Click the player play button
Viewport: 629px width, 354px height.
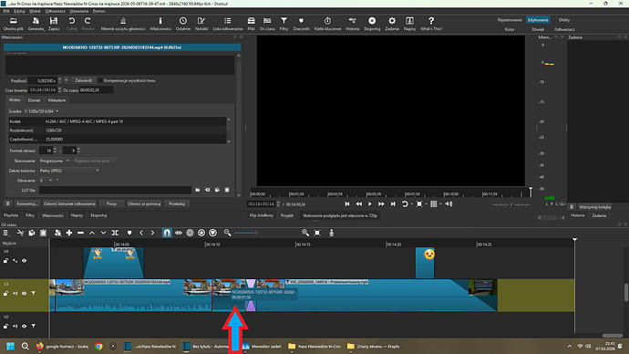pyautogui.click(x=370, y=203)
